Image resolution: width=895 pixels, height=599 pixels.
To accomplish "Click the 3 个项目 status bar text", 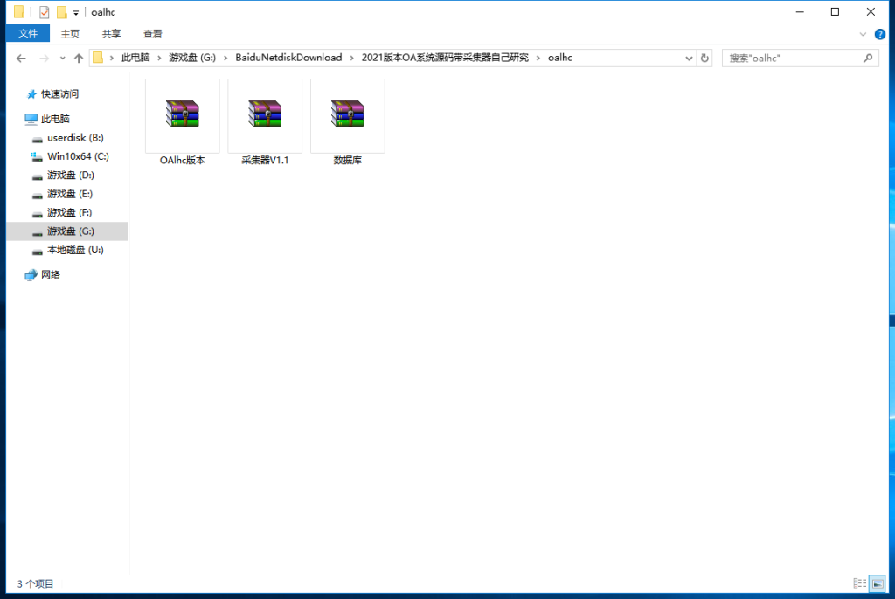I will click(35, 583).
